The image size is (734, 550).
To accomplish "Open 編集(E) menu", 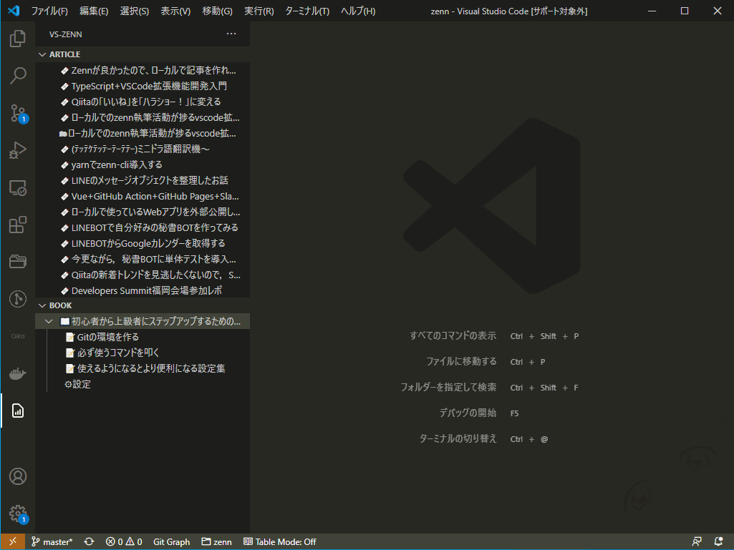I will pos(94,11).
